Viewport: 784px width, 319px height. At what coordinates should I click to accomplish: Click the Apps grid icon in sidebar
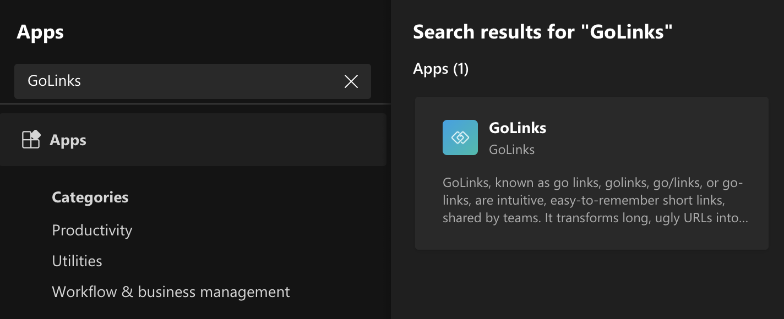pyautogui.click(x=31, y=140)
